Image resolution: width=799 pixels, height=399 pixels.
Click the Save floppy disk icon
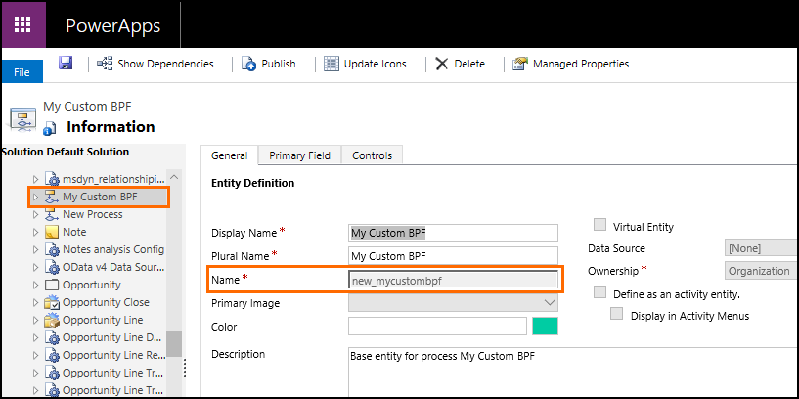(x=66, y=63)
